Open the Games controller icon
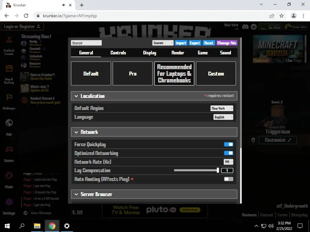310x232 pixels. (9, 149)
